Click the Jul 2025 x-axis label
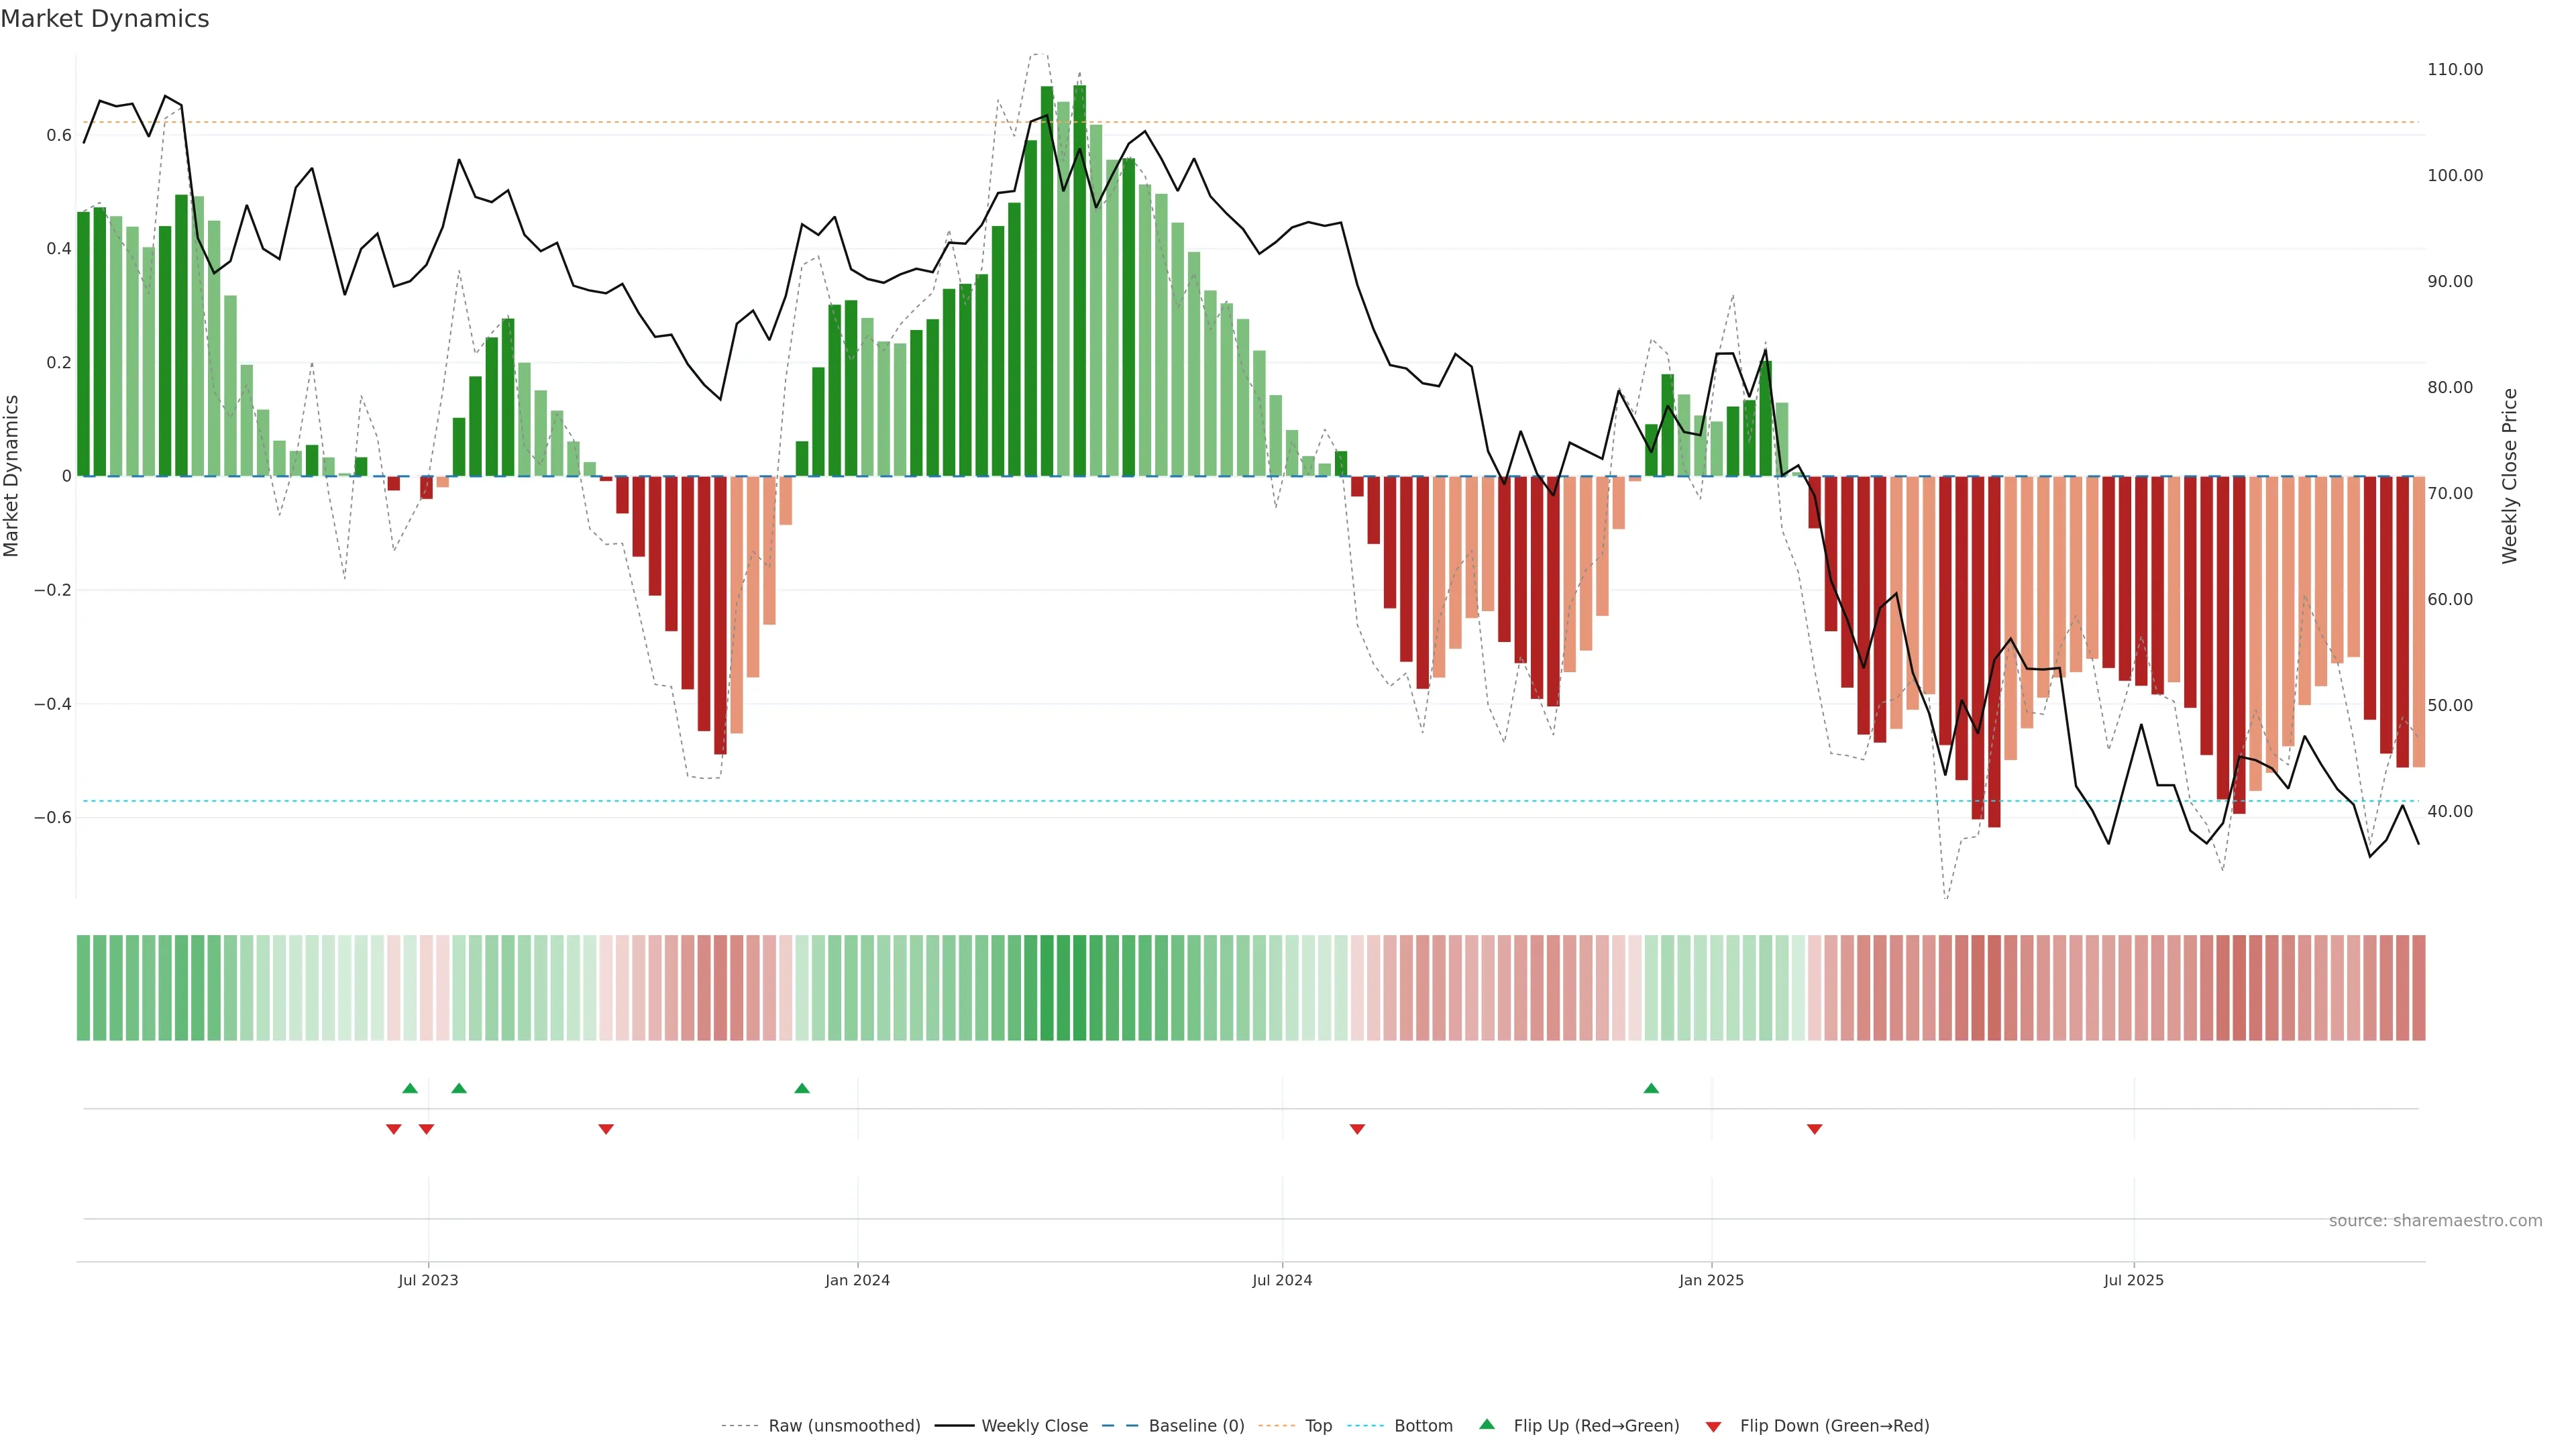Image resolution: width=2576 pixels, height=1449 pixels. pos(2133,1280)
